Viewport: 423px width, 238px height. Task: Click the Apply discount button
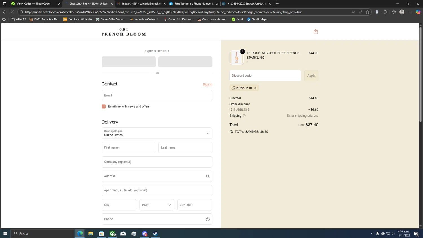click(x=311, y=76)
